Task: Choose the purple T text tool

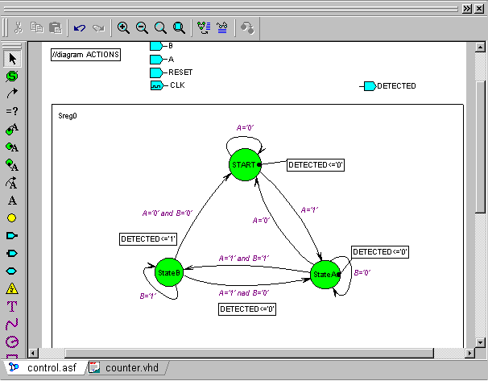Action: pos(12,306)
